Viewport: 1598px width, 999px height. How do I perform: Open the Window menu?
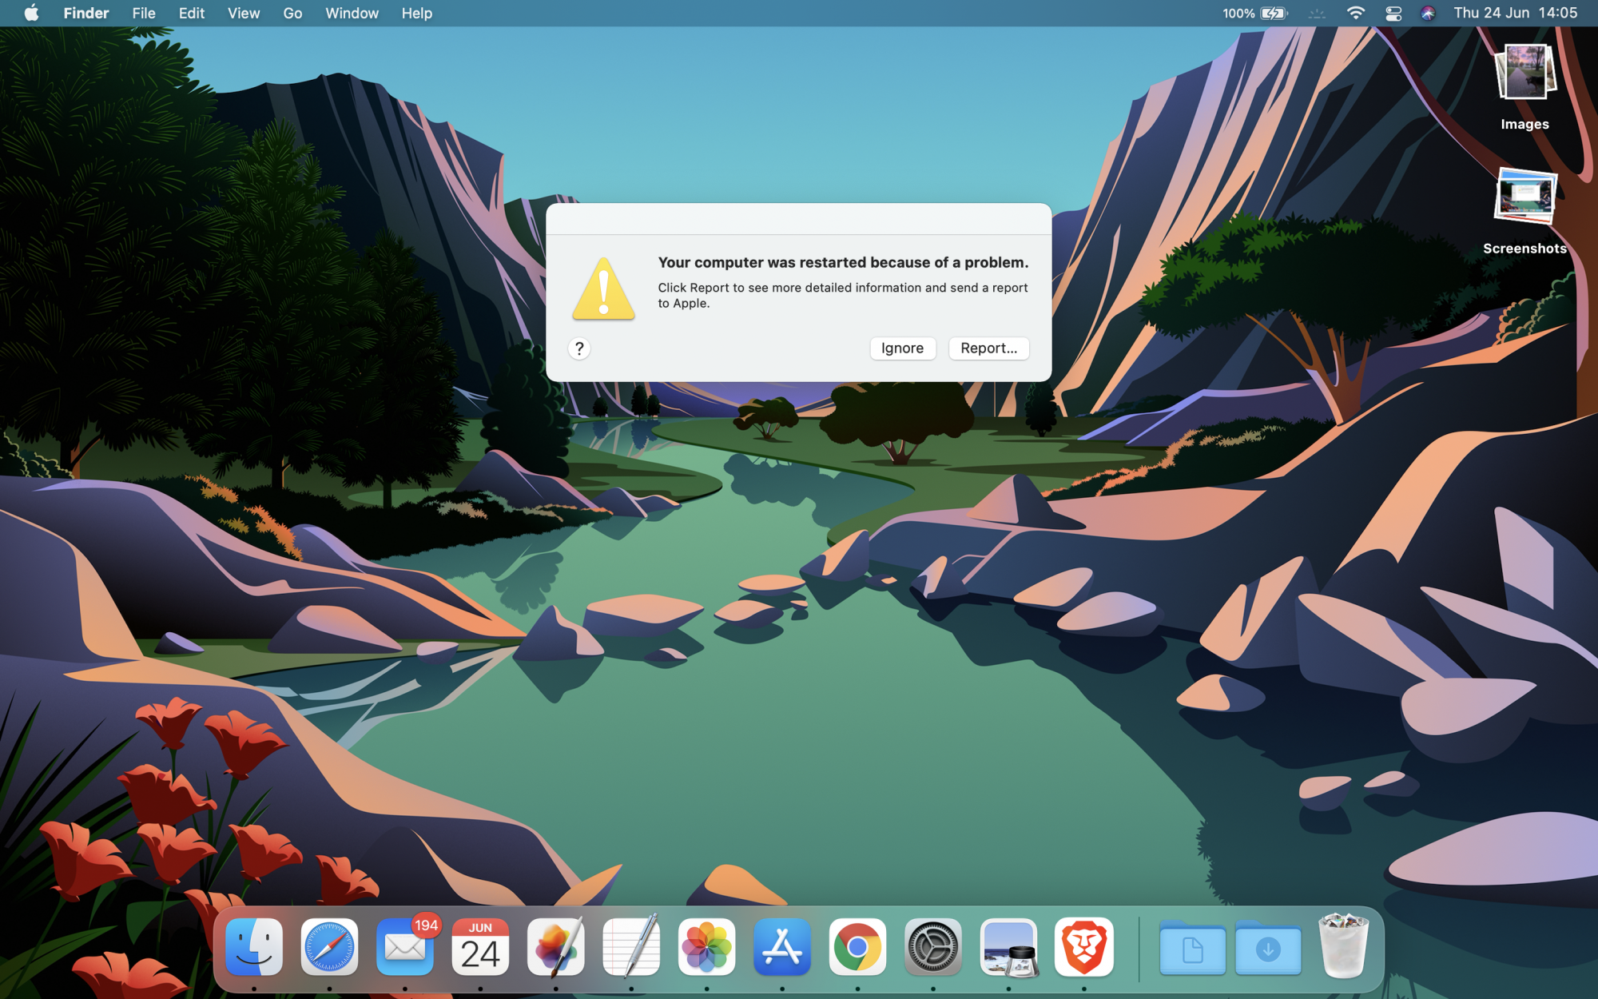coord(352,13)
